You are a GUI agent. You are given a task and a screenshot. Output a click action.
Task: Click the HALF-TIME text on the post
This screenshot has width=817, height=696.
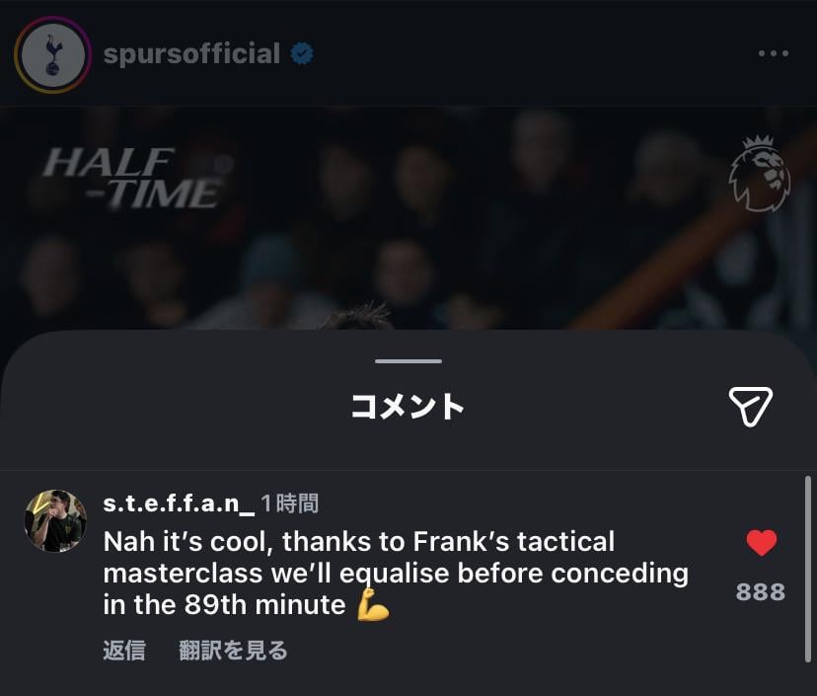[x=131, y=178]
